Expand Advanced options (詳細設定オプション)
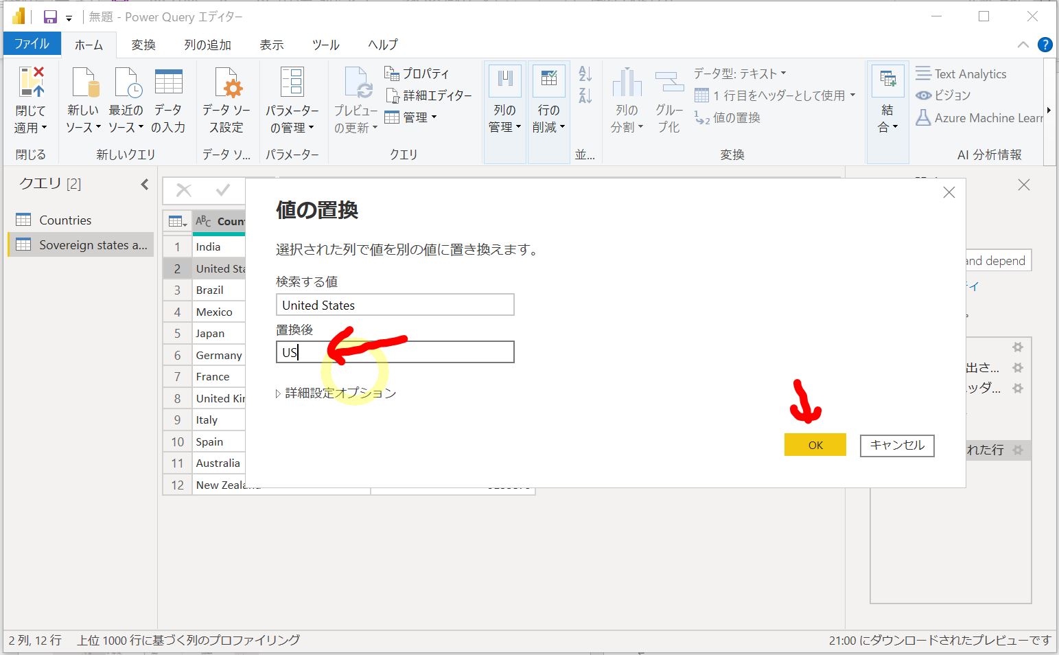This screenshot has width=1059, height=655. (x=336, y=393)
